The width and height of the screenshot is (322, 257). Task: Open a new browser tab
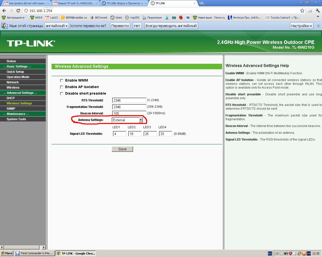(x=202, y=3)
